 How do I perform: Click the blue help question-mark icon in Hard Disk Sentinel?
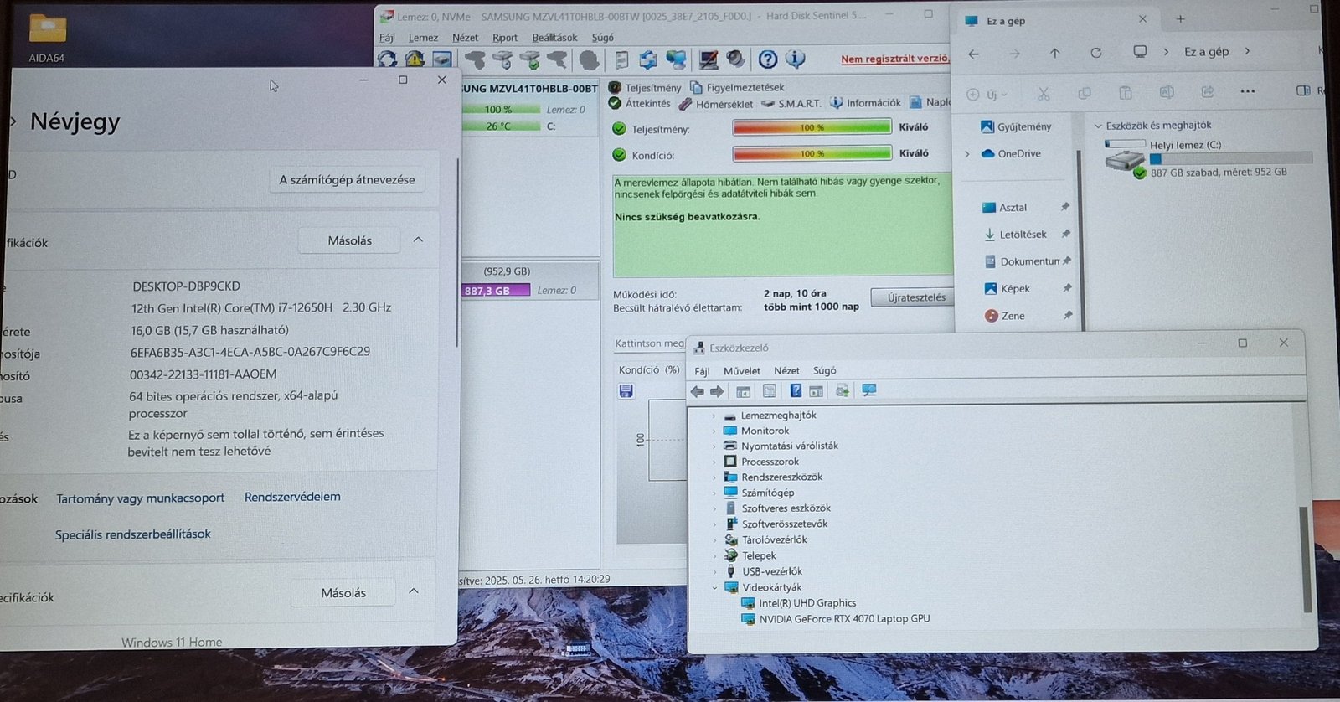coord(768,59)
